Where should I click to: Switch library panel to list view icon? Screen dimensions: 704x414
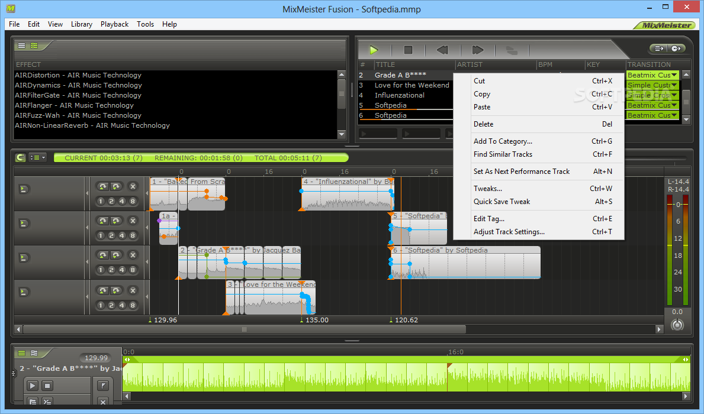(21, 46)
